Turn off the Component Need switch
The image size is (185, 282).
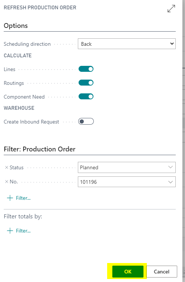86,97
